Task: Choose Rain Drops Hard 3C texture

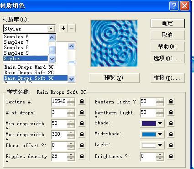Action: point(36,67)
